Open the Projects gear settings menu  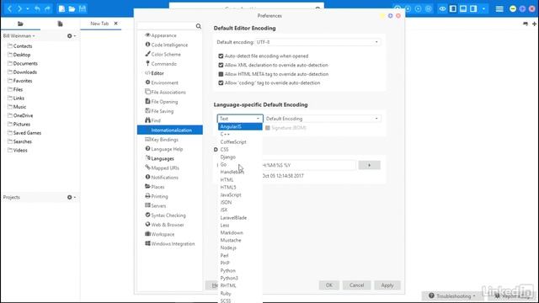pyautogui.click(x=71, y=197)
